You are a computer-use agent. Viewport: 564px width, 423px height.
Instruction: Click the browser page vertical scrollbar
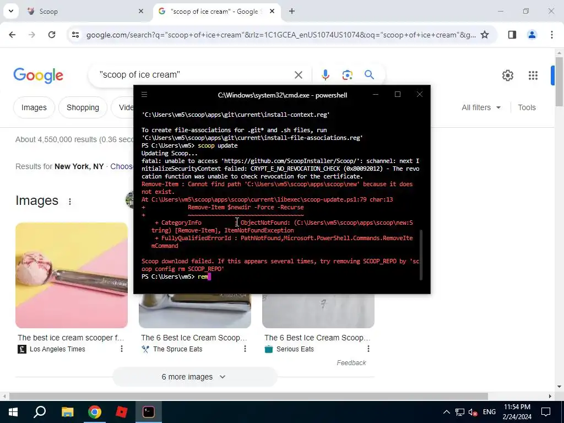[559, 82]
